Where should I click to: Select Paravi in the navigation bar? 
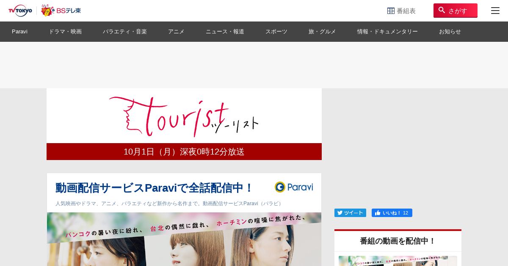coord(19,32)
